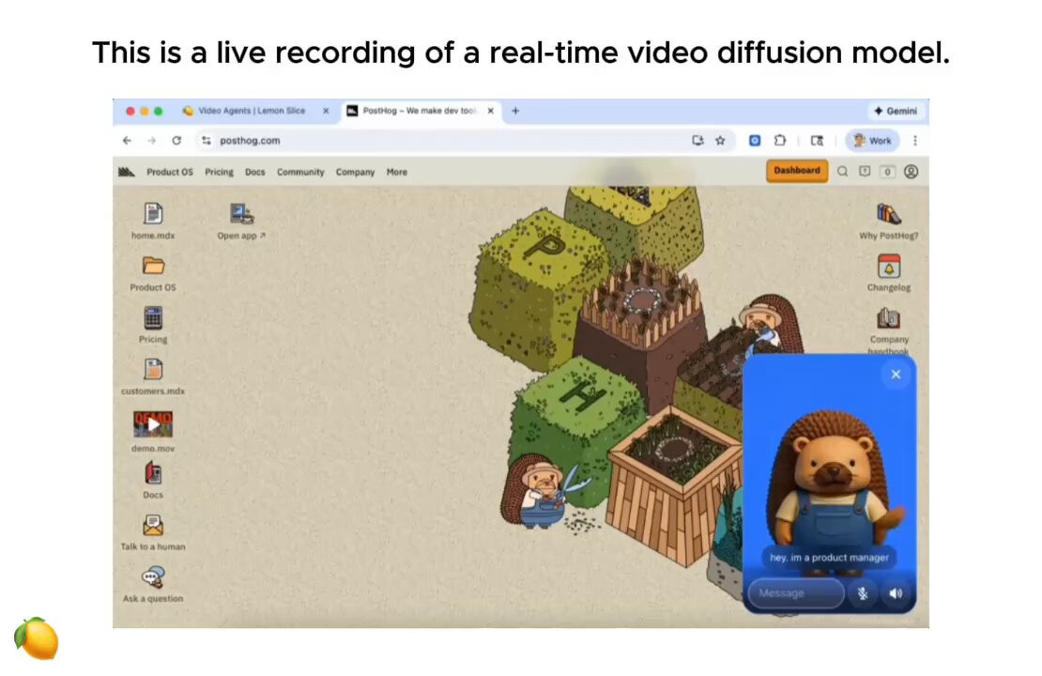Open the Docs book icon on desktop
This screenshot has height=676, width=1042.
pos(153,473)
